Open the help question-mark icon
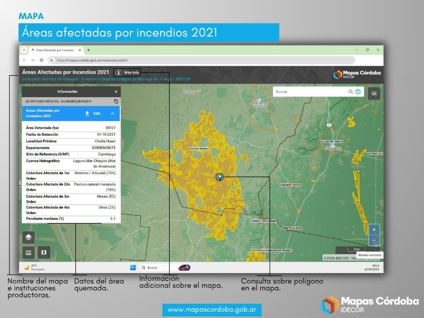Viewport: 424px width, 318px height. click(358, 92)
